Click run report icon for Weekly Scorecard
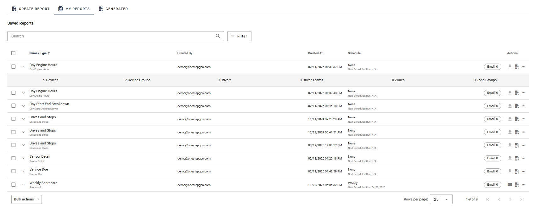 tap(517, 185)
